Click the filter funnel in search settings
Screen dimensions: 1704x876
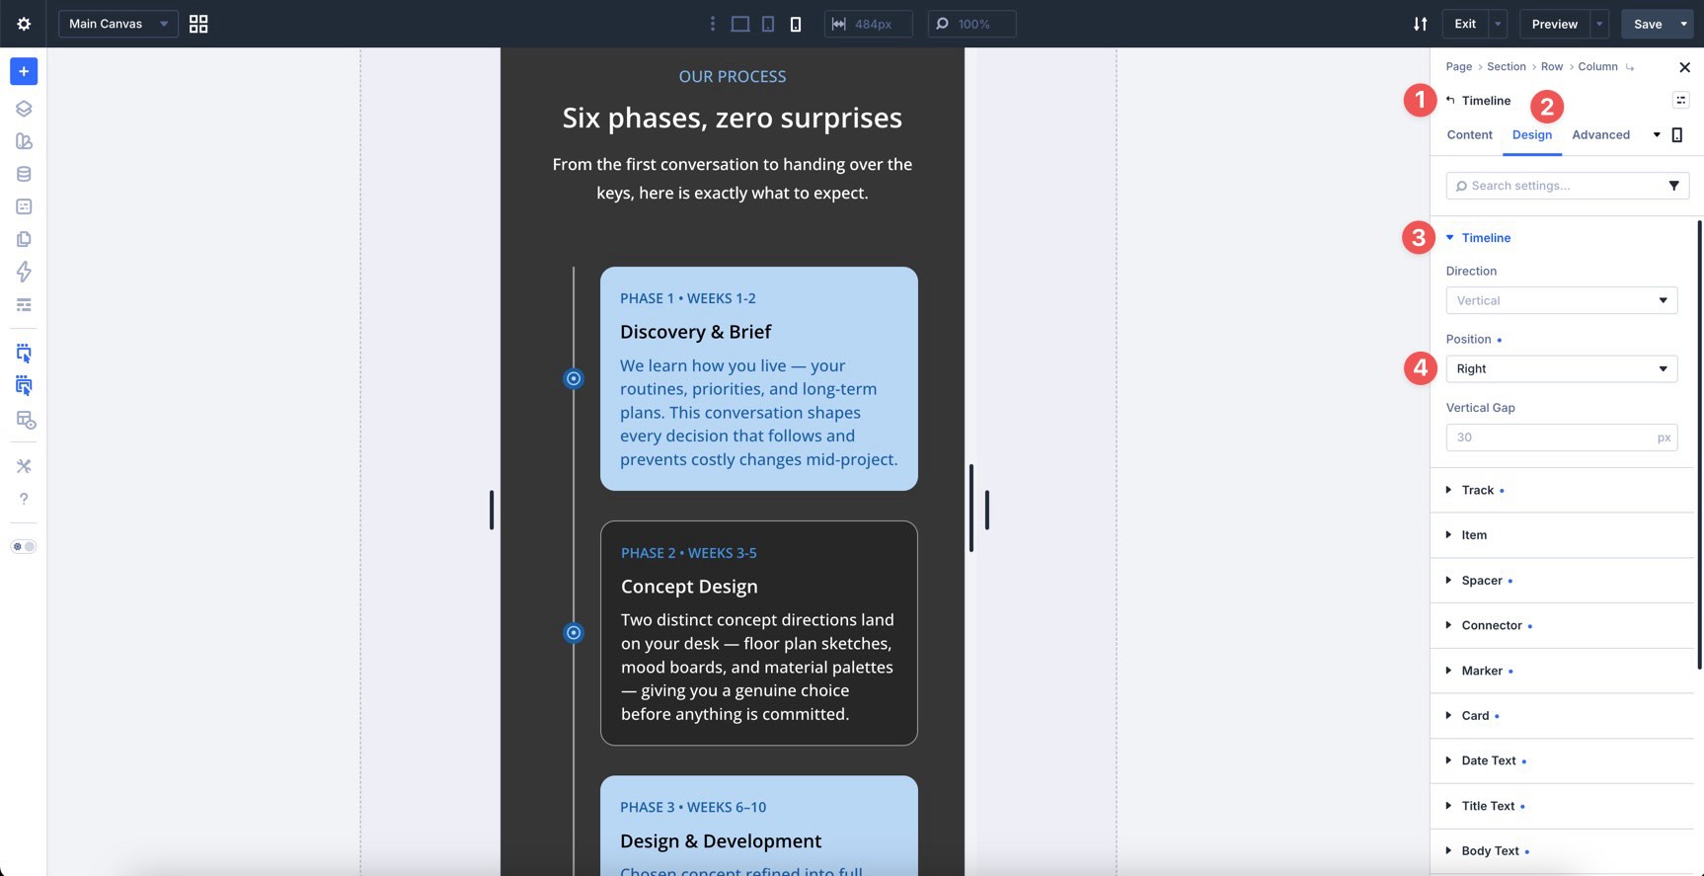[1673, 186]
